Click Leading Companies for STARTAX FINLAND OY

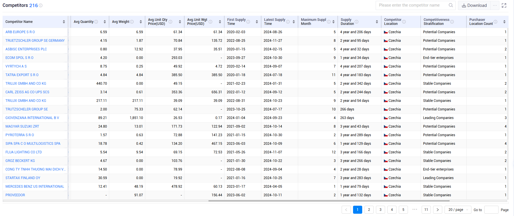pos(438,178)
